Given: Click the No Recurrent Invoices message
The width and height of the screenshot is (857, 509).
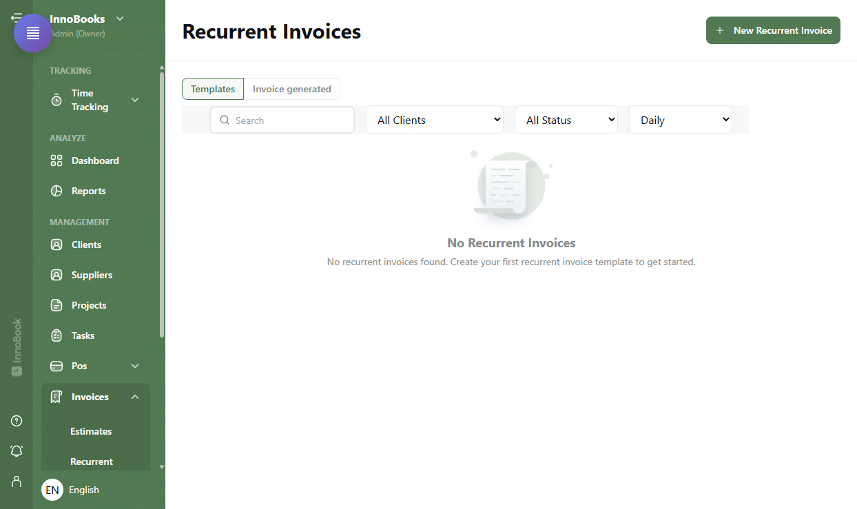Looking at the screenshot, I should point(511,242).
